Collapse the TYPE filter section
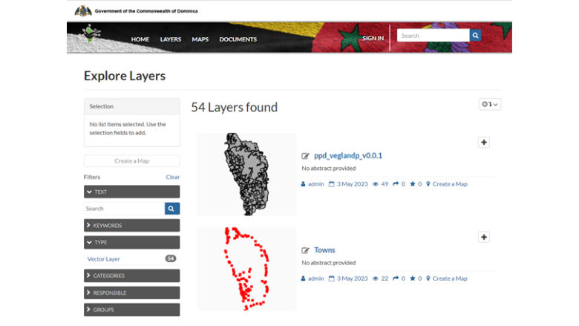Viewport: 579px width, 326px height. (x=131, y=242)
